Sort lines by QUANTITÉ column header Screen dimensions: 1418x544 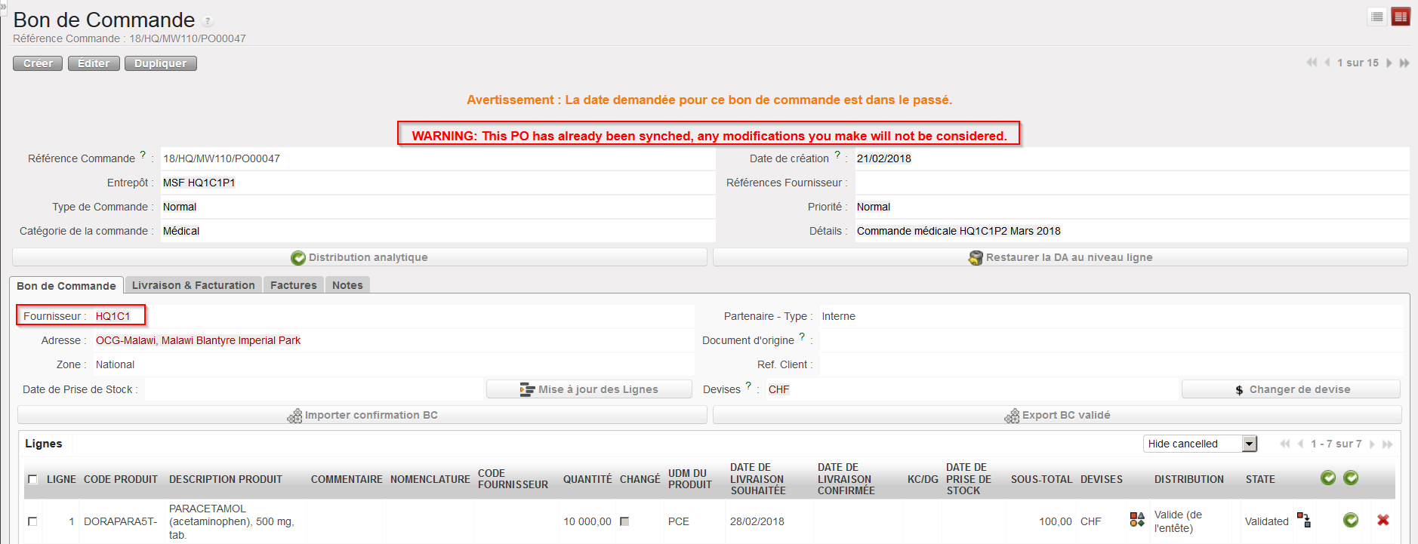click(587, 479)
